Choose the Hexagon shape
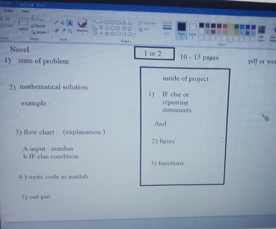 click(112, 28)
